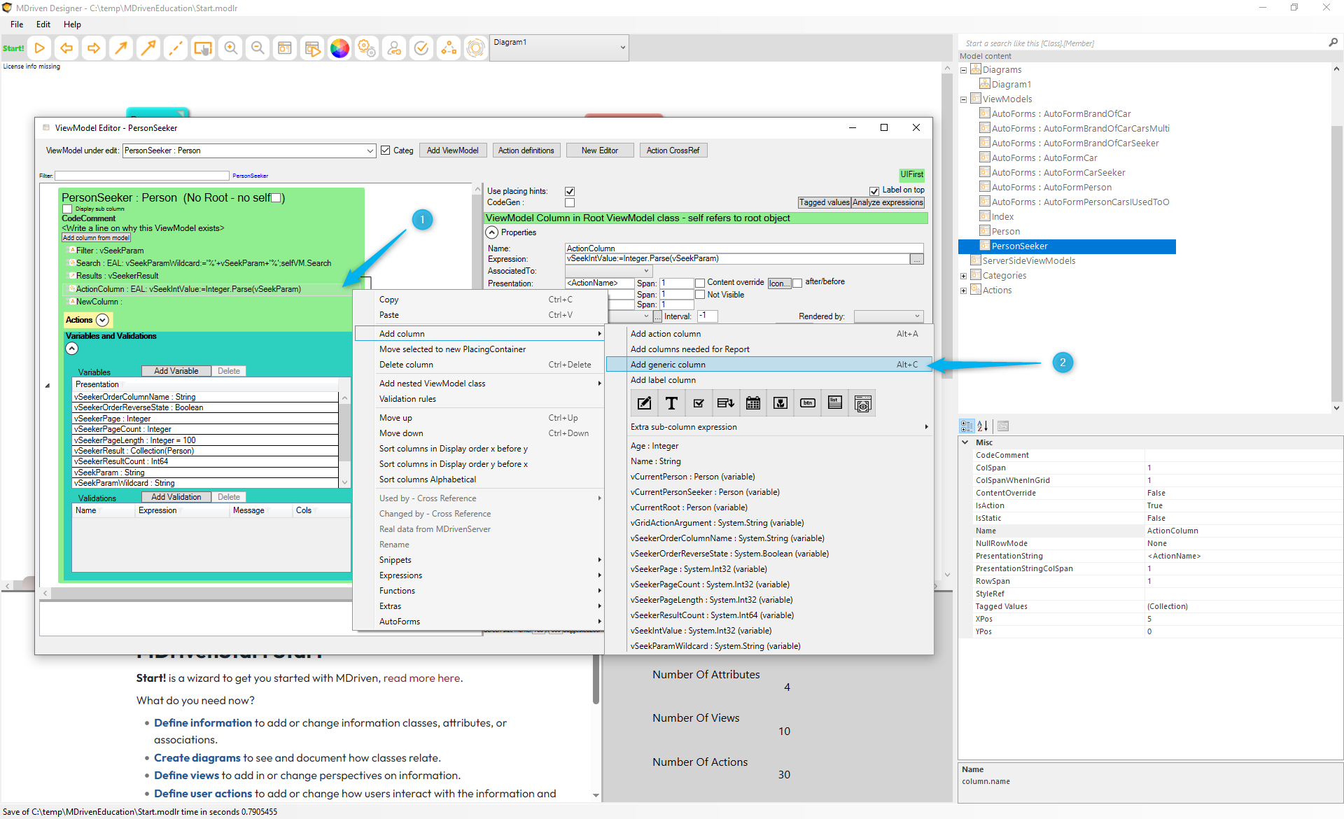
Task: Click the orange play triangle toolbar icon
Action: (40, 48)
